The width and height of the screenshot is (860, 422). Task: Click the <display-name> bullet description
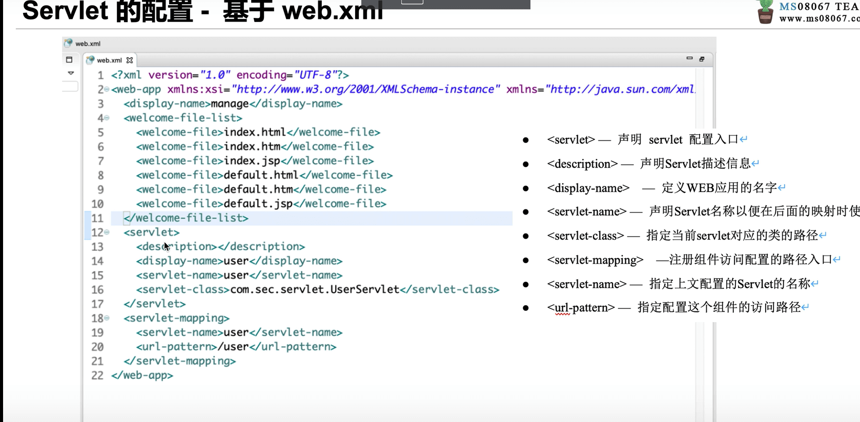tap(666, 187)
